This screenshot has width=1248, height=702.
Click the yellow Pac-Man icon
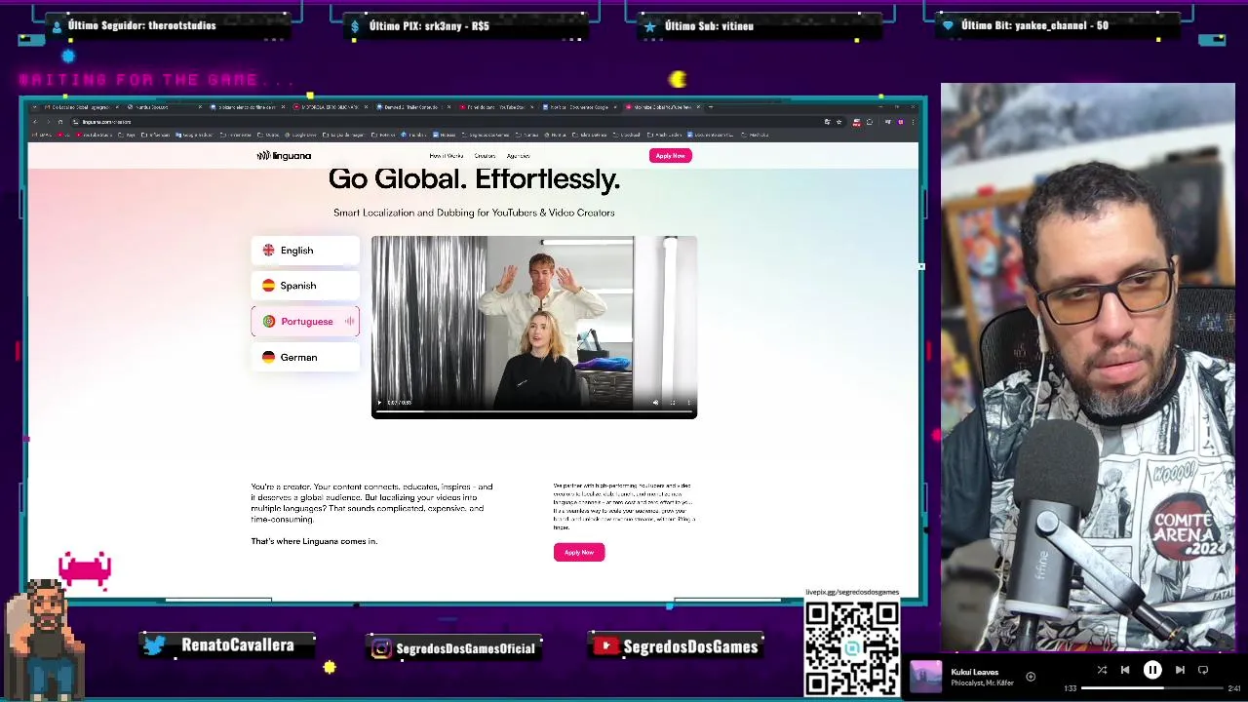tap(678, 79)
